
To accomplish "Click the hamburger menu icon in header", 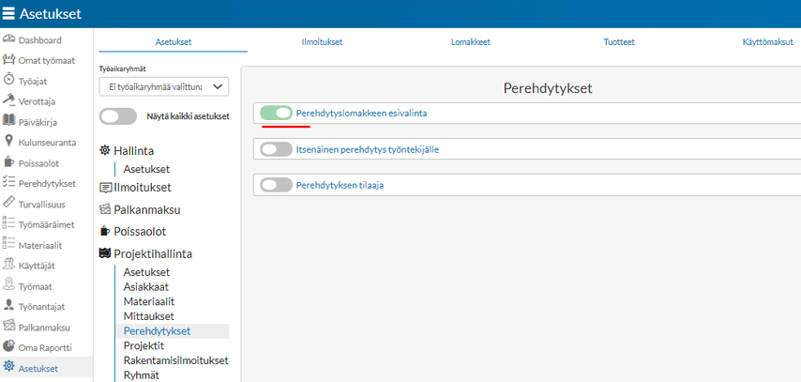I will (x=9, y=13).
